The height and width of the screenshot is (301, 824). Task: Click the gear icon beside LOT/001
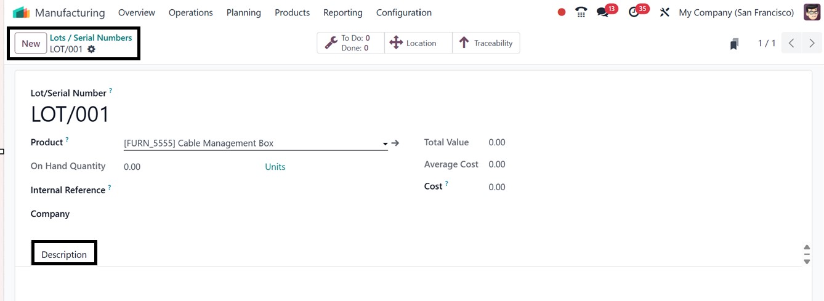(91, 49)
